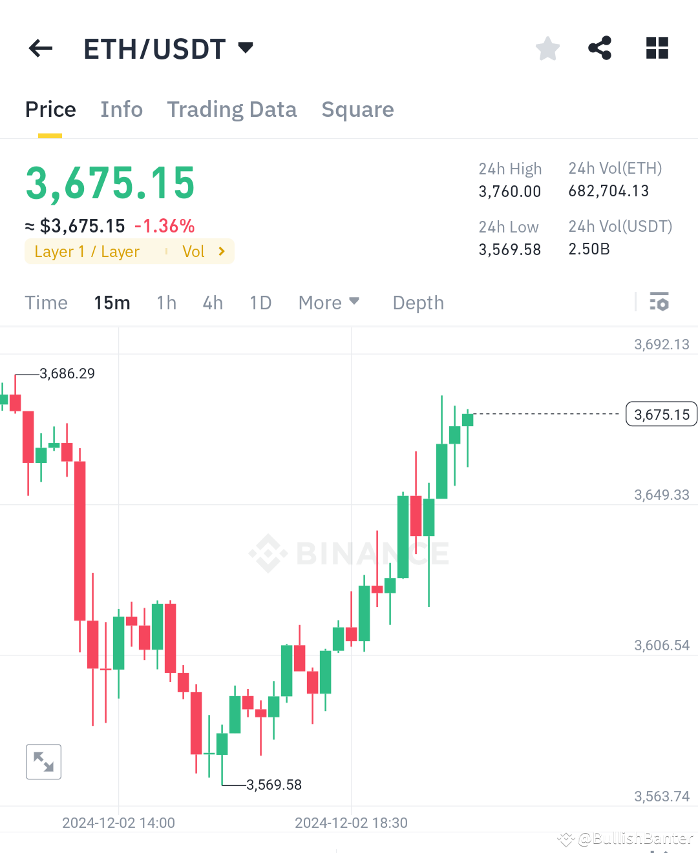Open the Layer 1 / Layer category
The width and height of the screenshot is (698, 853).
click(87, 251)
